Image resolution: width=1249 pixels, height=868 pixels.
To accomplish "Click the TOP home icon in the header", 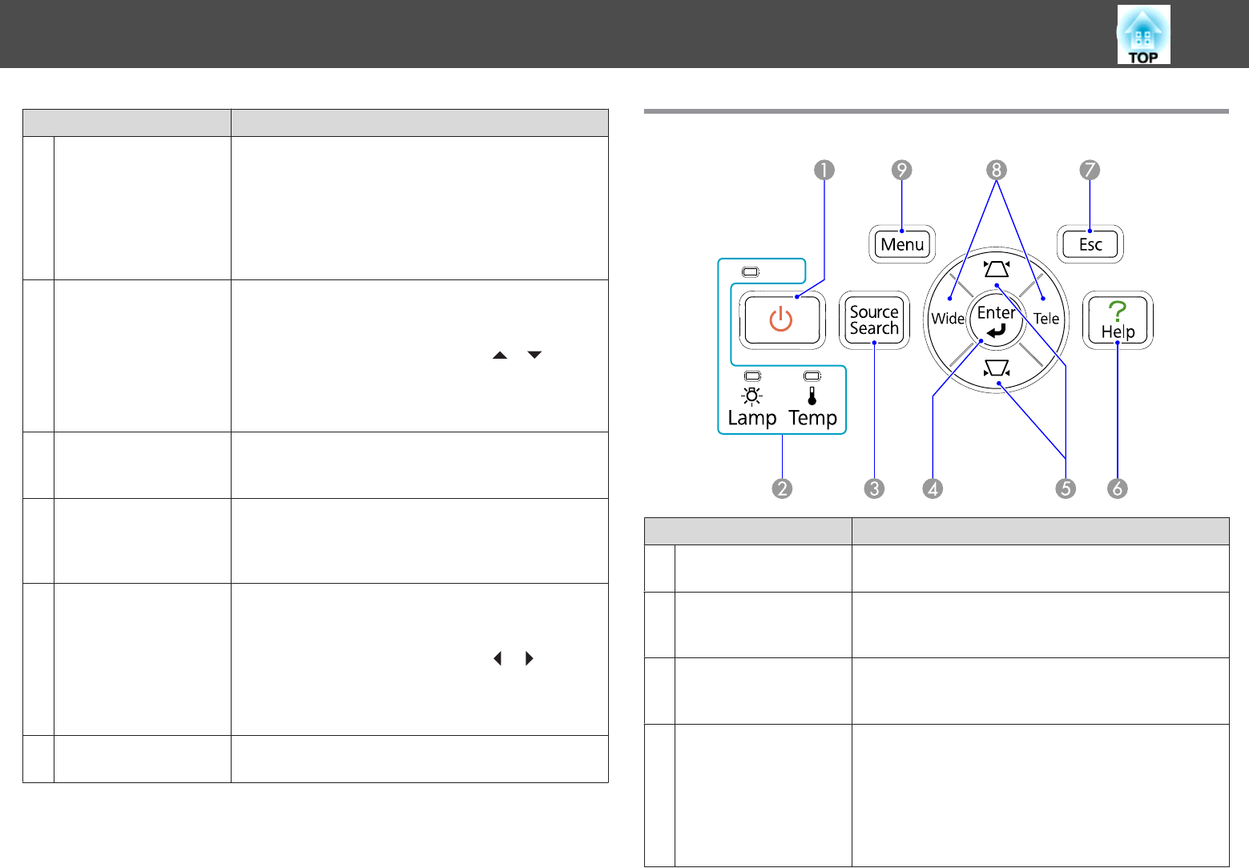I will point(1143,34).
